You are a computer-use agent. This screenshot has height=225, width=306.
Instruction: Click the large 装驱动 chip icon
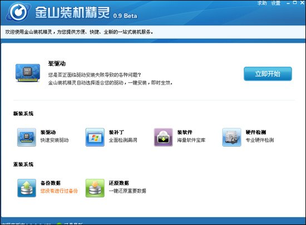point(28,73)
